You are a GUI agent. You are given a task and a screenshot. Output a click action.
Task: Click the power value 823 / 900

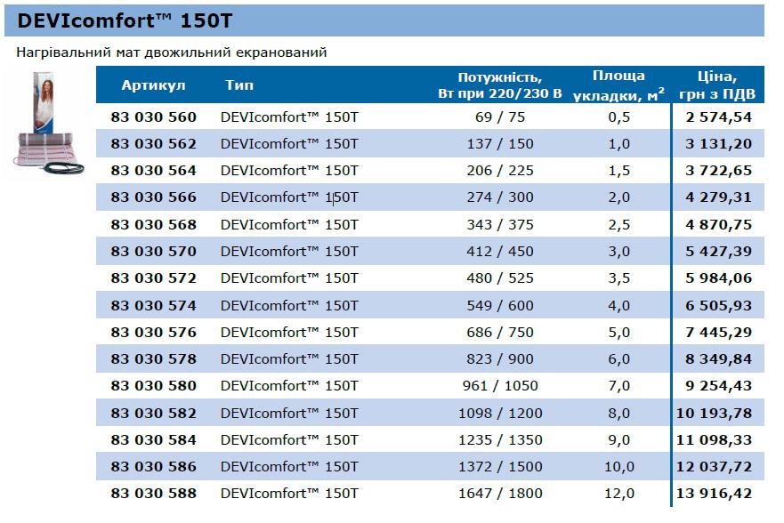point(500,359)
